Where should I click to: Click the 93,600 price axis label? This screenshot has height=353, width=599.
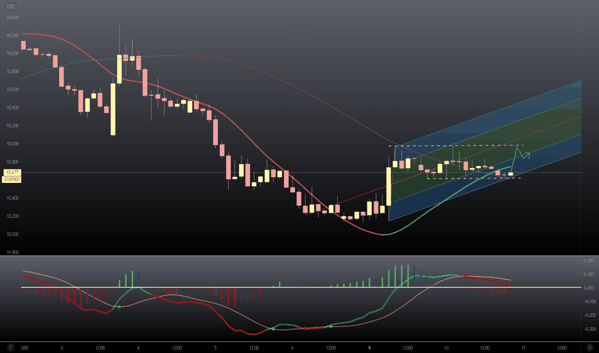tap(12, 90)
